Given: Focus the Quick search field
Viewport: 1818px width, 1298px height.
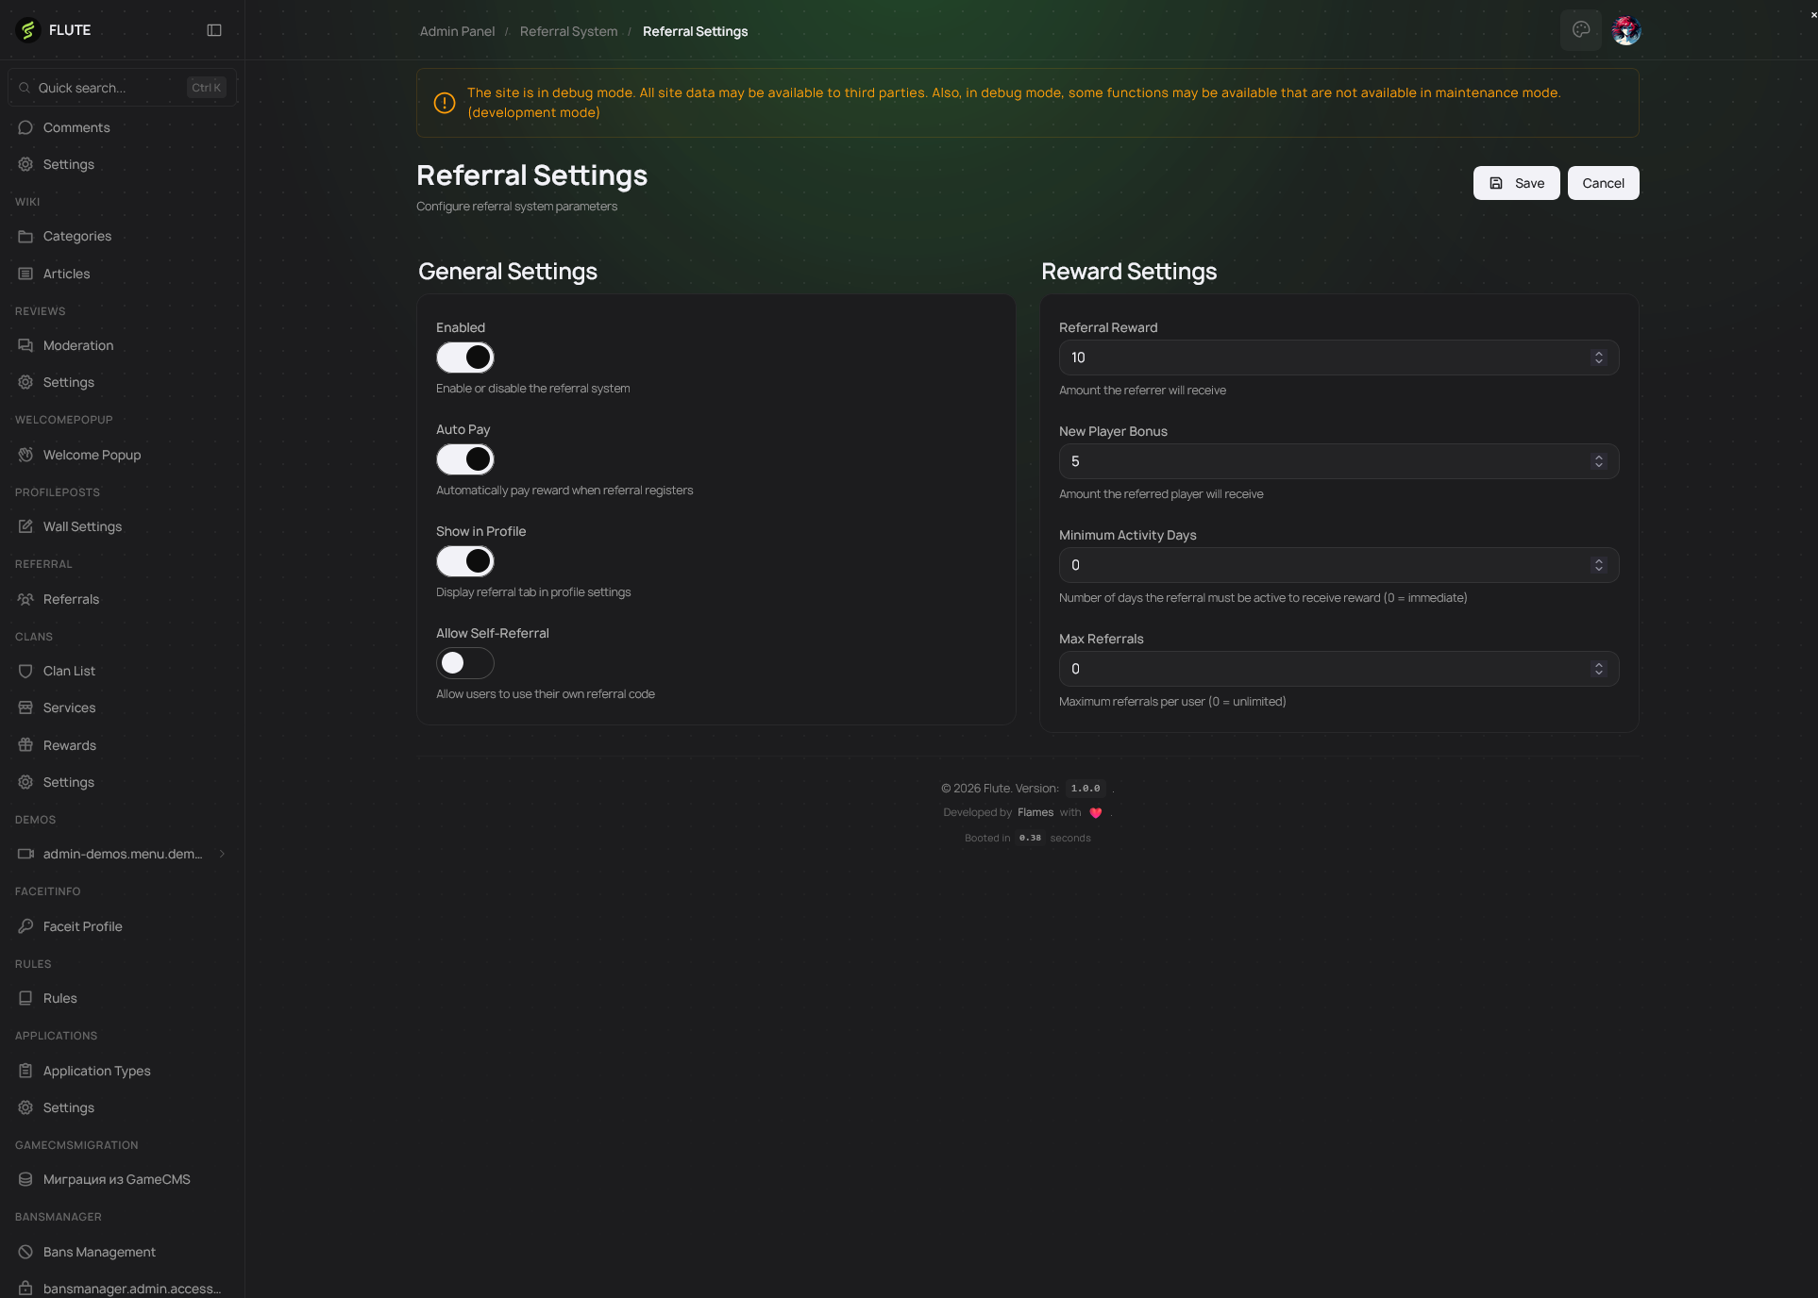Looking at the screenshot, I should tap(109, 88).
